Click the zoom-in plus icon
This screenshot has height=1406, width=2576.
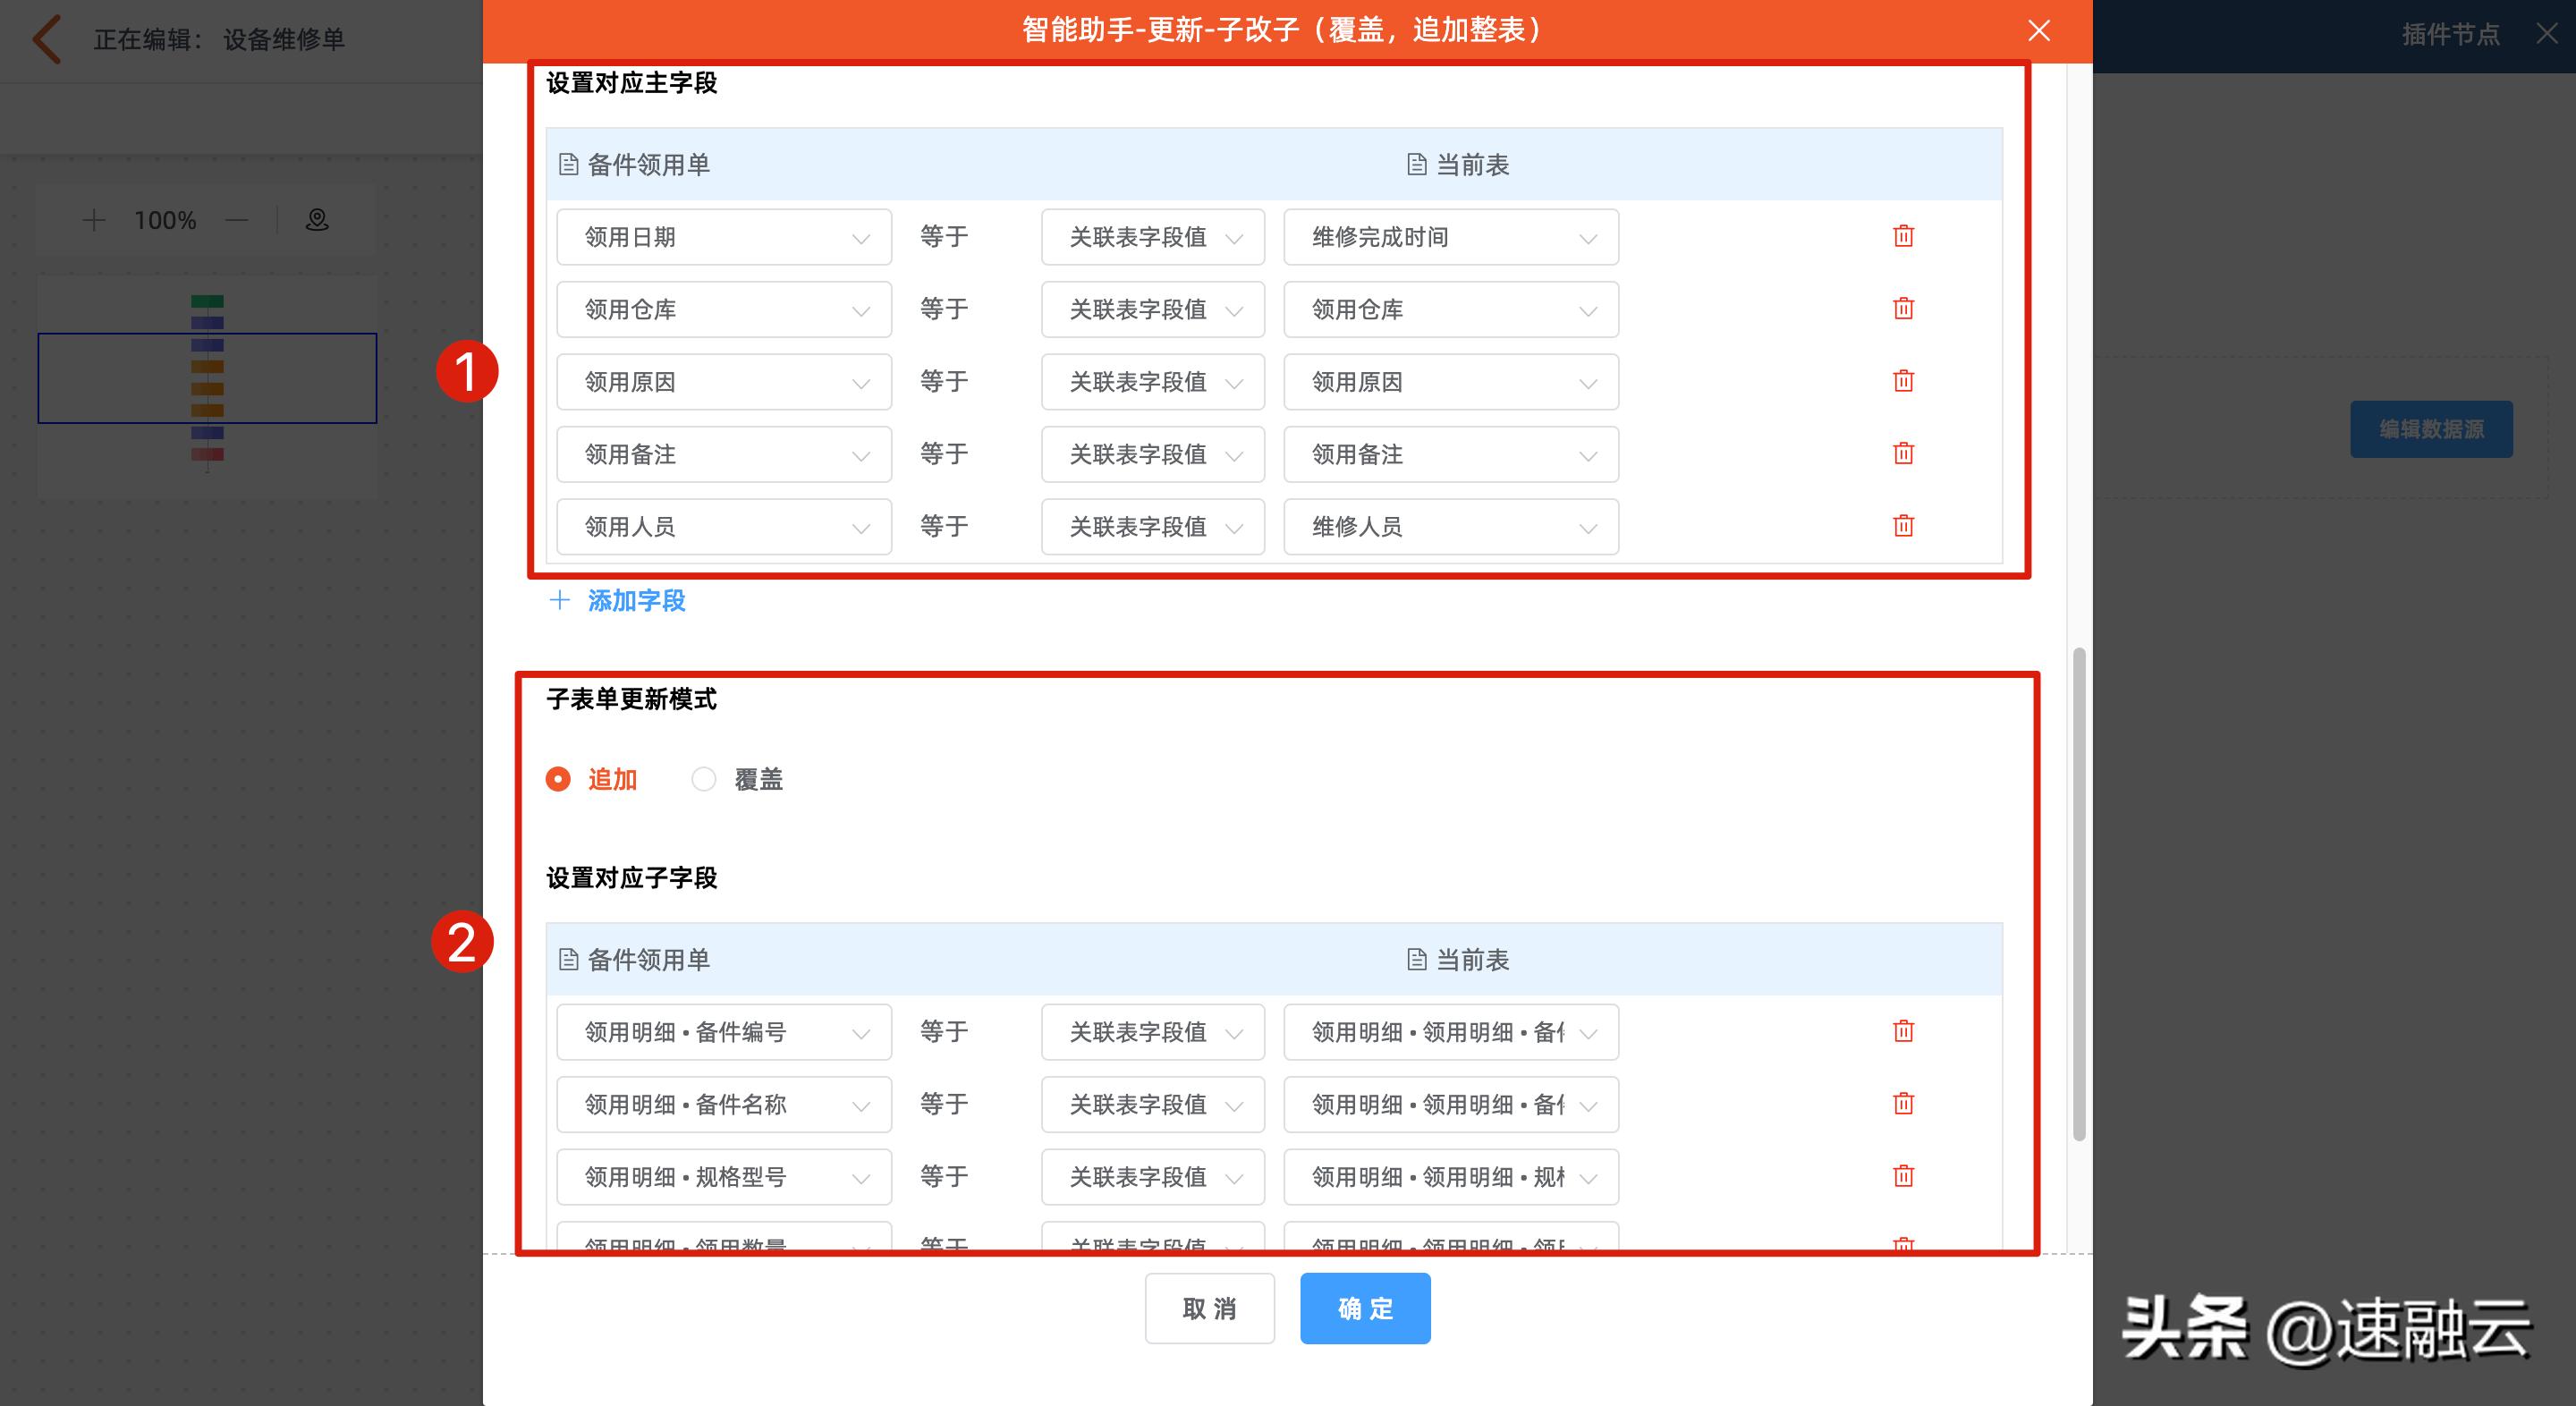(93, 219)
